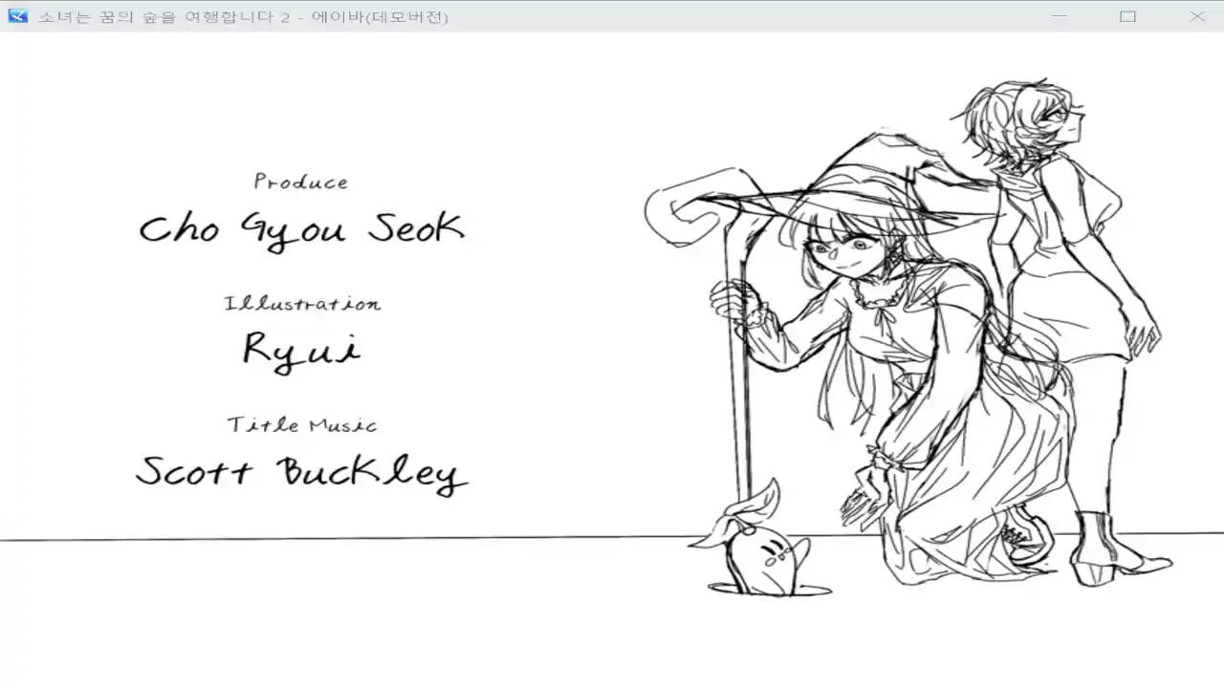This screenshot has width=1224, height=688.
Task: Maximize the game window
Action: coord(1127,16)
